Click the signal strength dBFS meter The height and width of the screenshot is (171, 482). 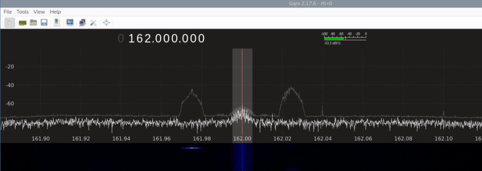click(x=345, y=38)
